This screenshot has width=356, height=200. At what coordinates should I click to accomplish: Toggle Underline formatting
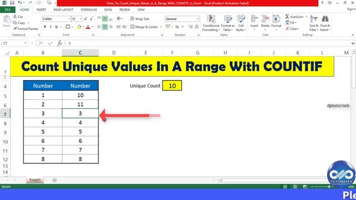(56, 27)
